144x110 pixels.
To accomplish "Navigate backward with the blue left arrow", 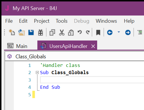I will click(110, 32).
